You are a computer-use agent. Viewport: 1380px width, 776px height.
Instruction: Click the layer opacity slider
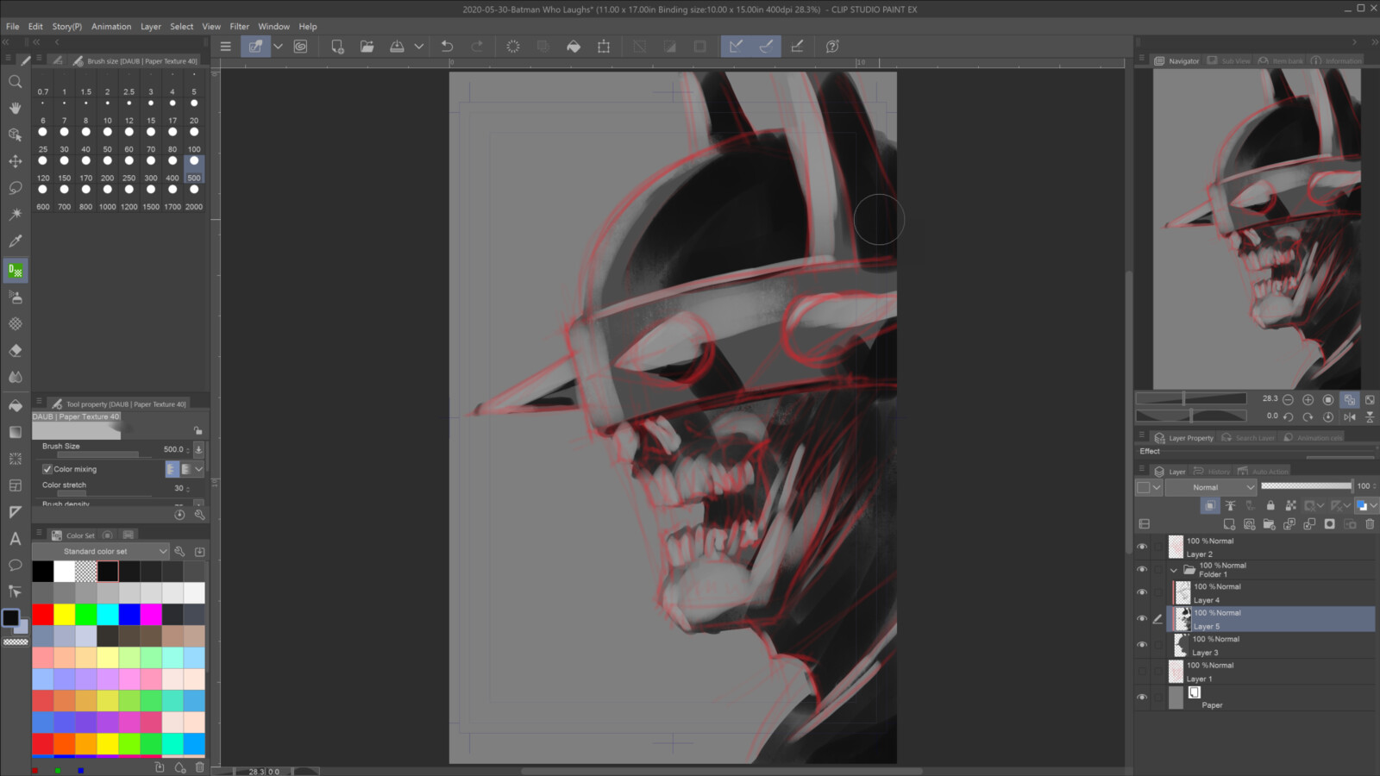click(x=1307, y=486)
